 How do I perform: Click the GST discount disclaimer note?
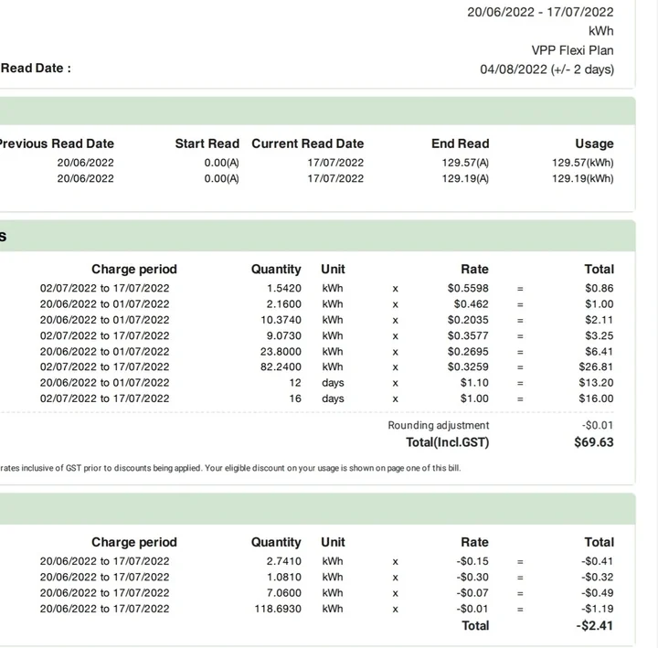tap(230, 469)
